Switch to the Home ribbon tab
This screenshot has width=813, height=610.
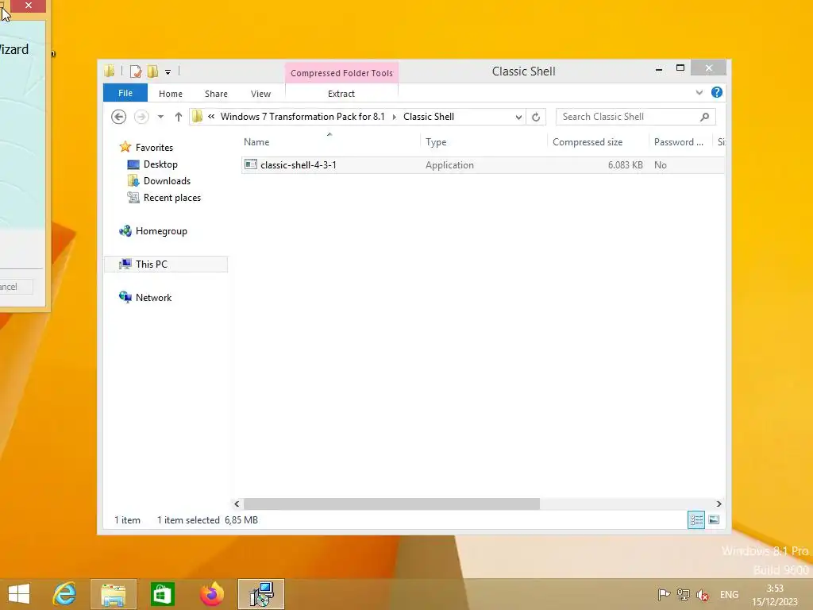[x=171, y=94]
